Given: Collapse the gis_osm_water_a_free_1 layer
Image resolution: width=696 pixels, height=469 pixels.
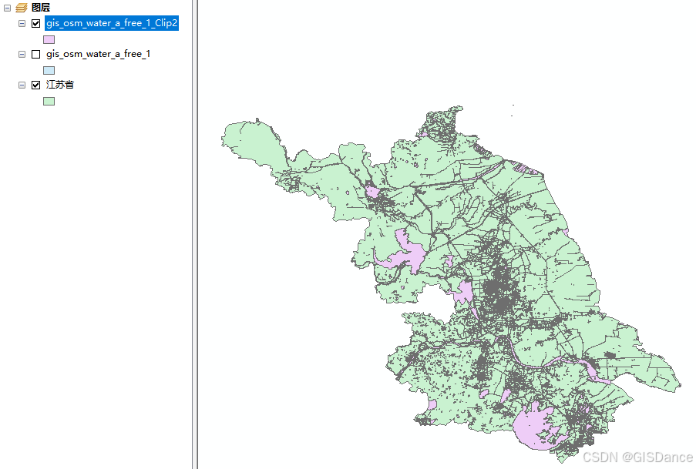Looking at the screenshot, I should pos(22,54).
